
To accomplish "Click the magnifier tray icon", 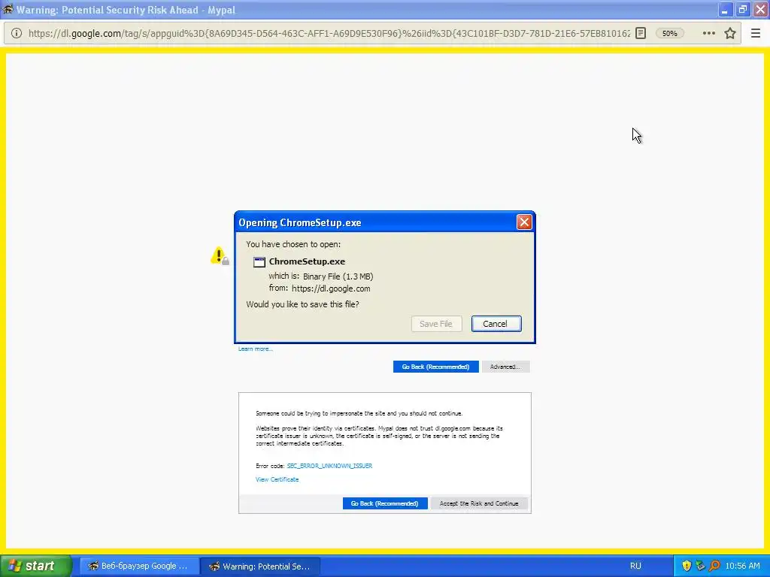I will [x=714, y=566].
